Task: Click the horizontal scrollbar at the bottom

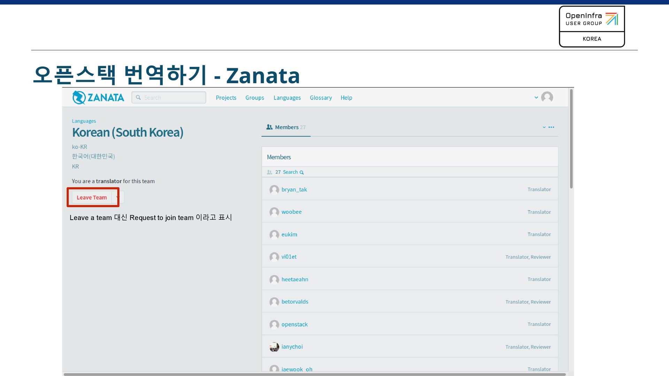Action: point(315,374)
